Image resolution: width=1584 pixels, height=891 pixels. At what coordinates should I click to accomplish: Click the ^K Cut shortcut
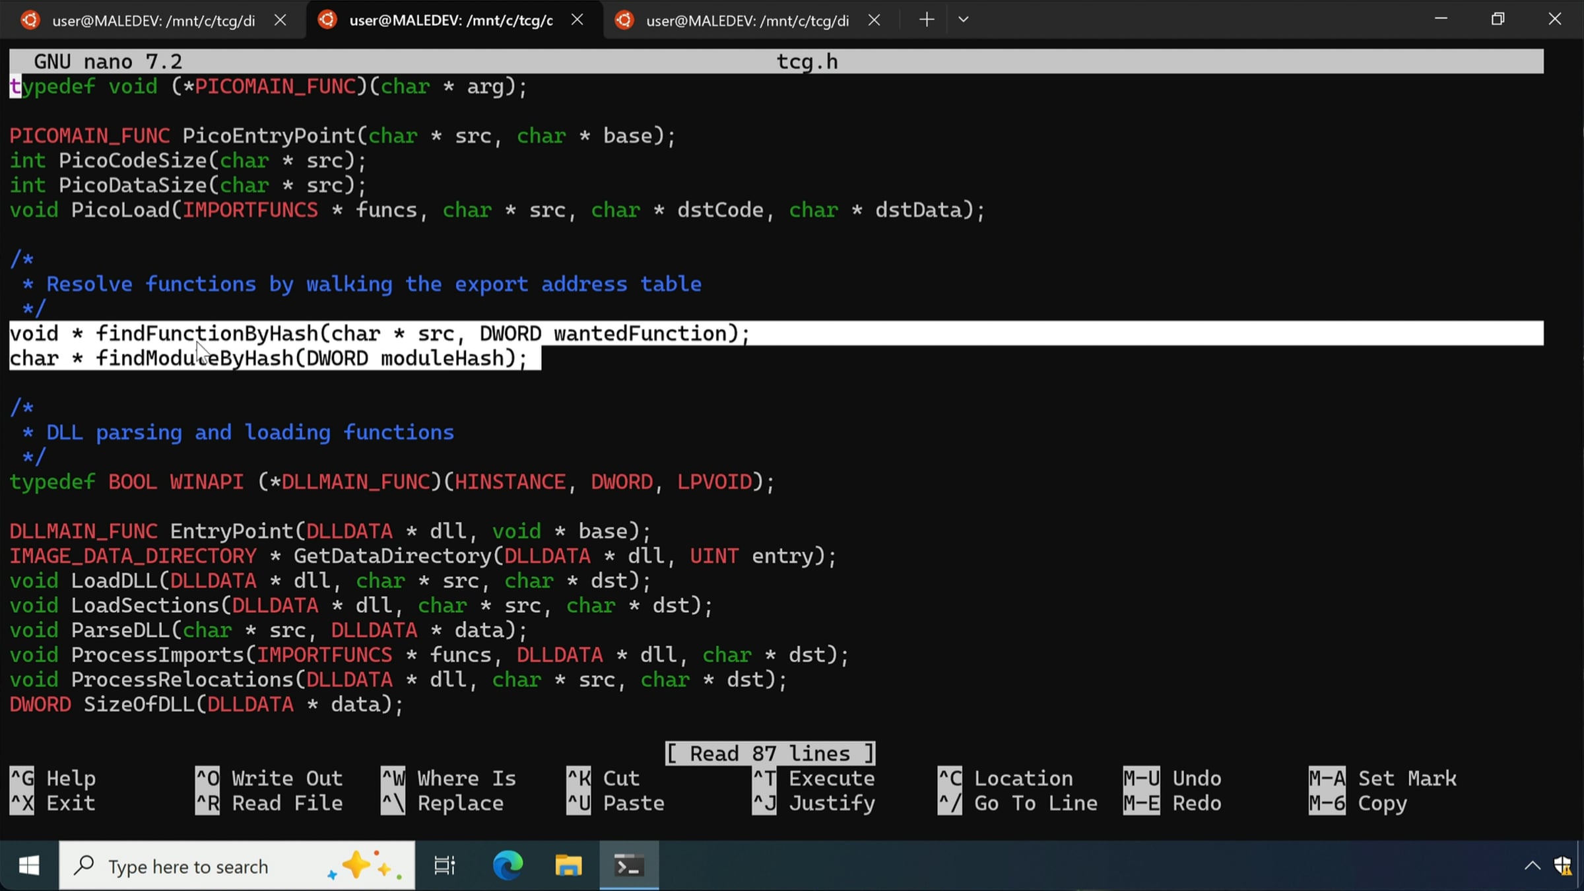603,778
